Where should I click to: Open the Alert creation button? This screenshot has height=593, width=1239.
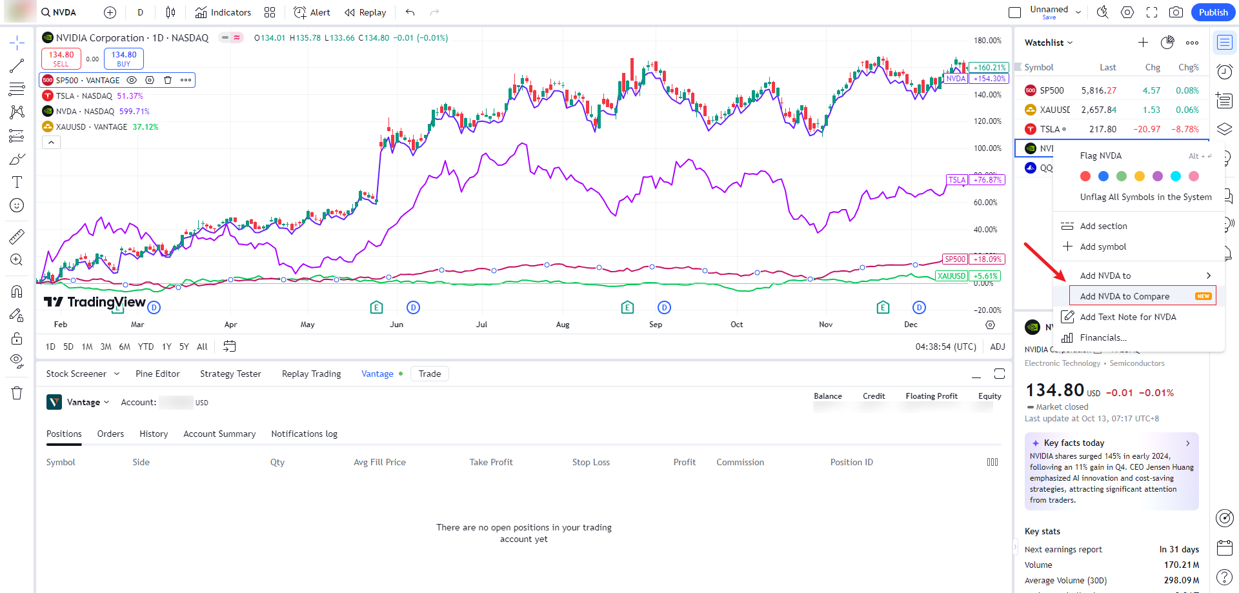click(312, 12)
